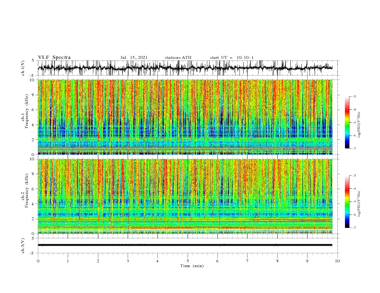This screenshot has height=293, width=380.
Task: Click ch.2 log(PSD) colorbar label
Action: 359,204
